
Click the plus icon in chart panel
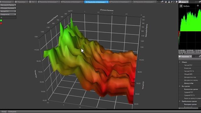click(198, 6)
